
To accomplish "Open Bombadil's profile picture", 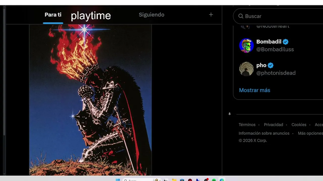I will 246,46.
